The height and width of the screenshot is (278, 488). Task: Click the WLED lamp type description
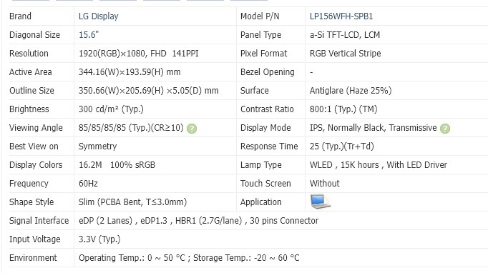[x=378, y=165]
